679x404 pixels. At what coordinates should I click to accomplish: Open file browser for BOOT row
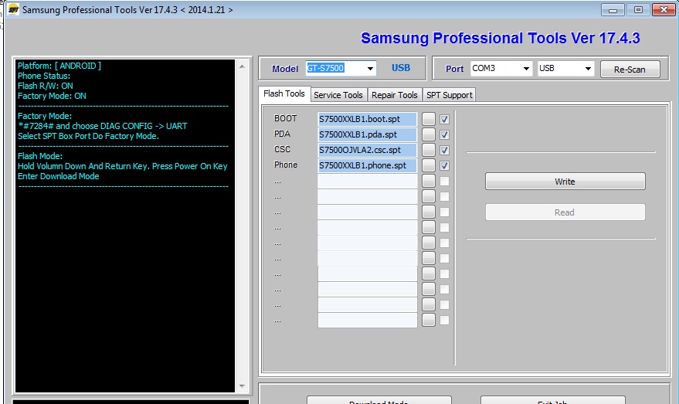[428, 119]
